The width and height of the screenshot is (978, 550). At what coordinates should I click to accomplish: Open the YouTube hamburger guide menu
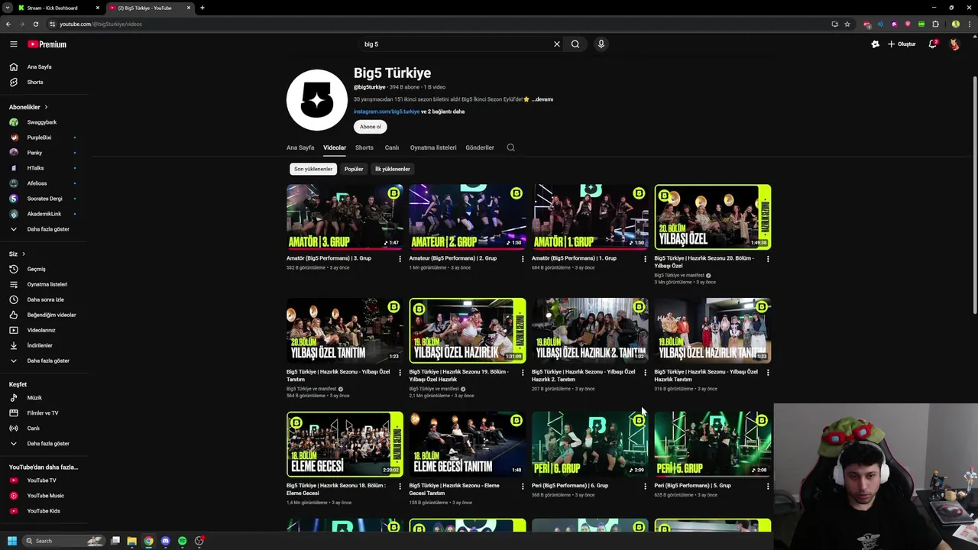13,44
